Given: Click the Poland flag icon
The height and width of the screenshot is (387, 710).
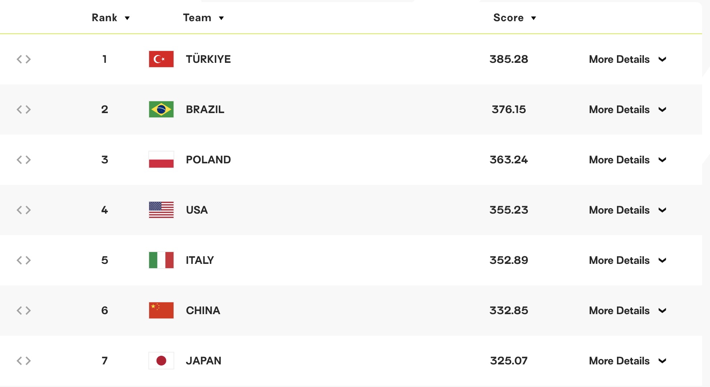Looking at the screenshot, I should pos(161,160).
